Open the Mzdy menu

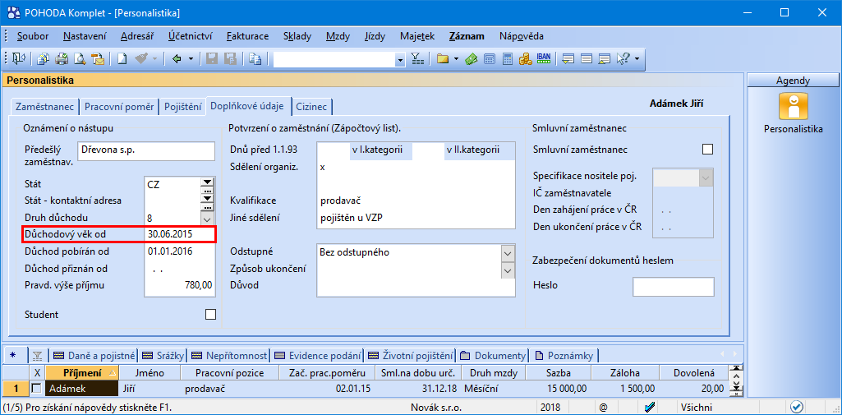338,36
